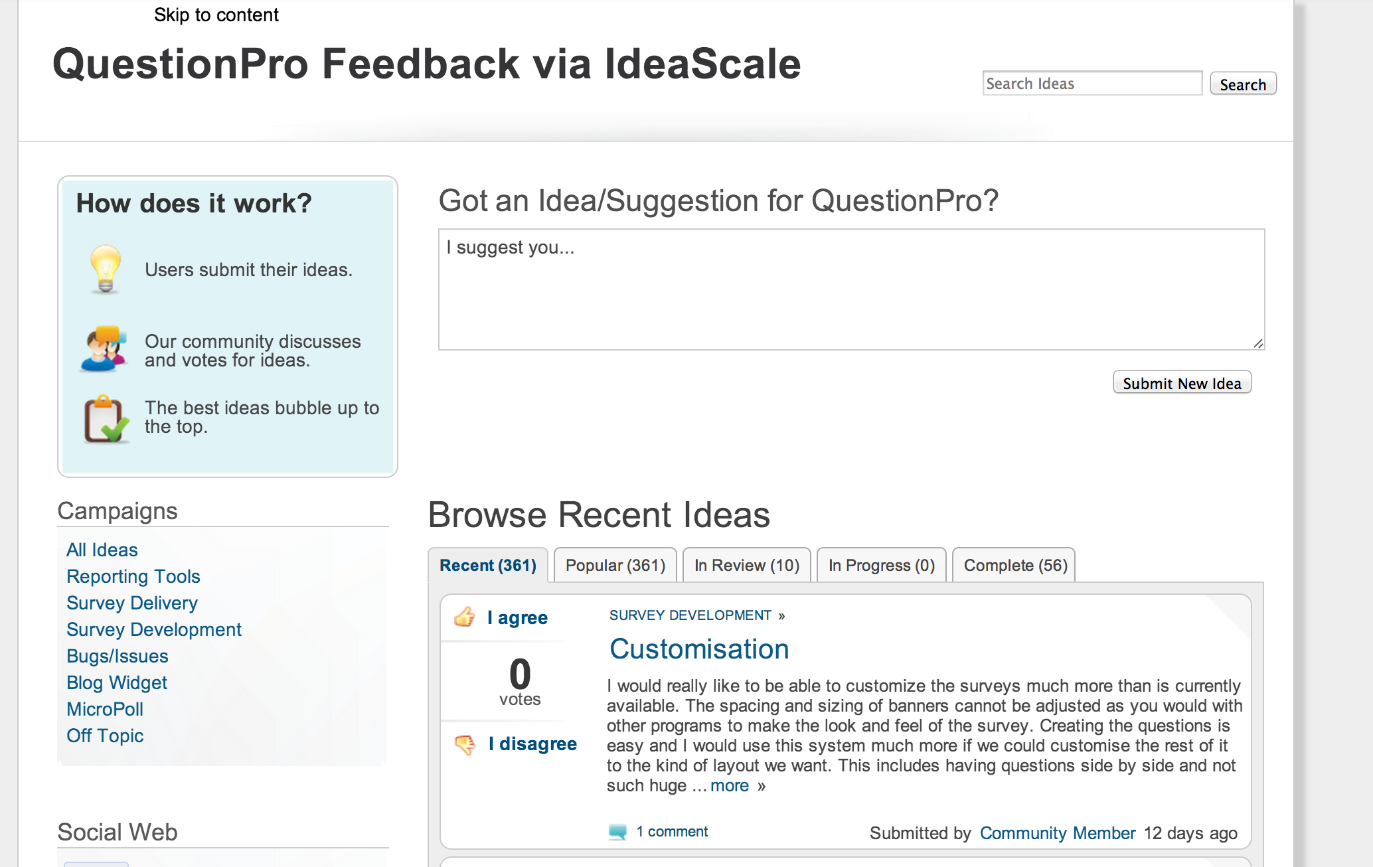
Task: View the Complete (56) tab
Action: coord(1015,566)
